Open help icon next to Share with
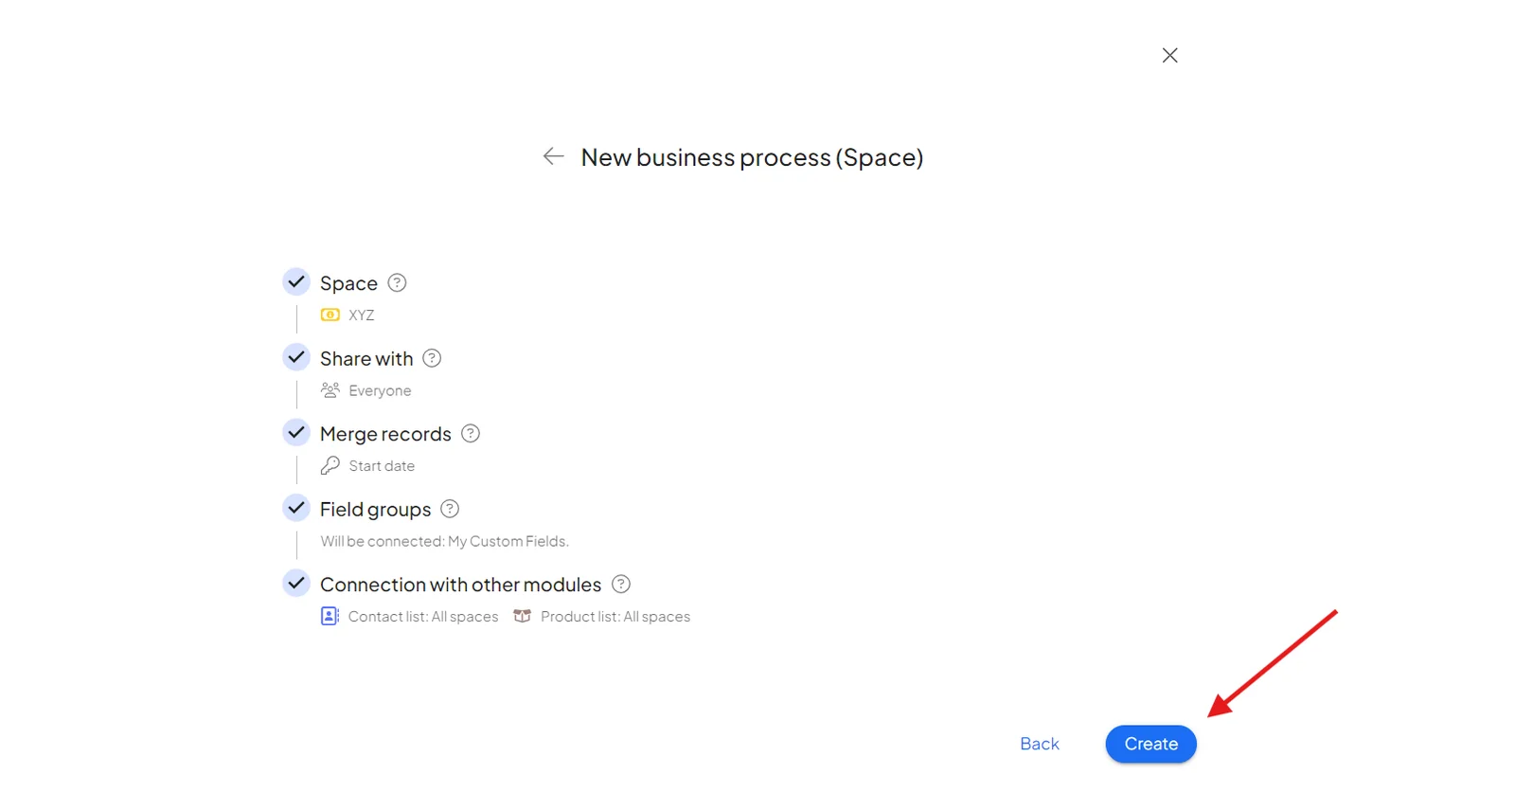The width and height of the screenshot is (1515, 811). pyautogui.click(x=432, y=358)
